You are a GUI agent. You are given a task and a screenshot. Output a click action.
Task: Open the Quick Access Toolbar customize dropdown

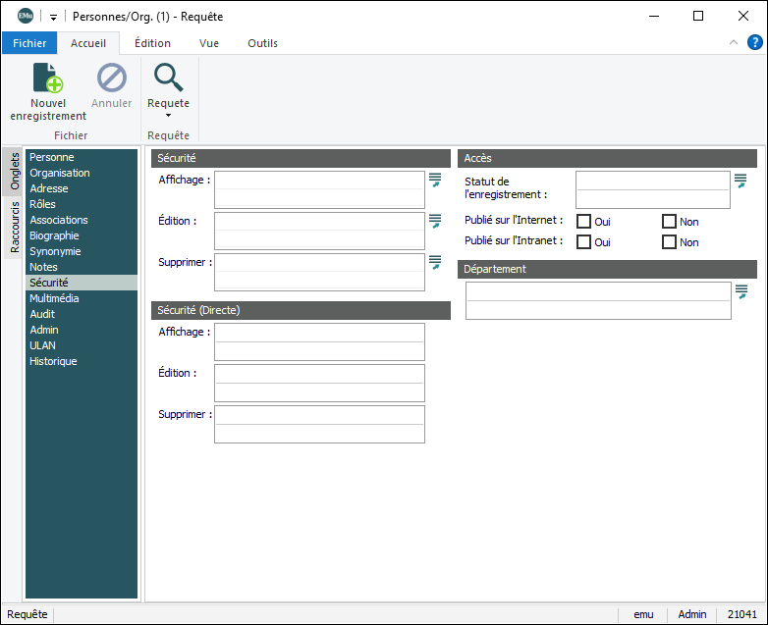(x=53, y=17)
